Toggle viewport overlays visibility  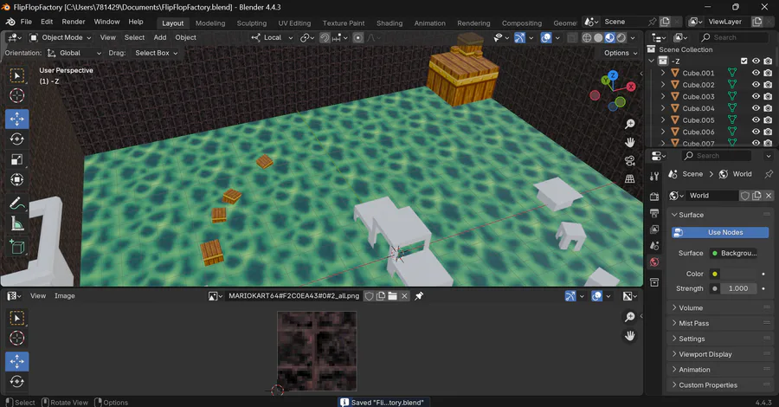click(x=546, y=38)
